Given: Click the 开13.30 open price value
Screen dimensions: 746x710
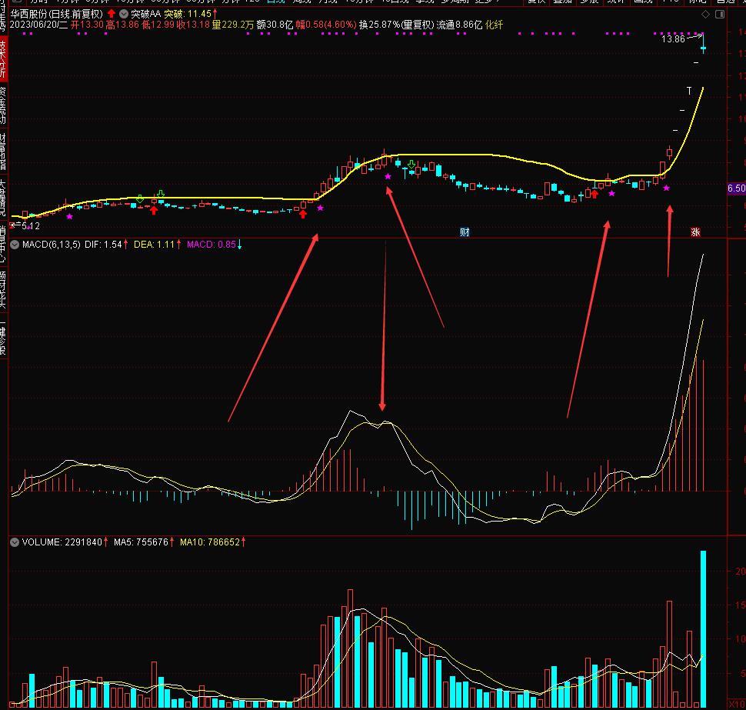Looking at the screenshot, I should click(x=87, y=25).
